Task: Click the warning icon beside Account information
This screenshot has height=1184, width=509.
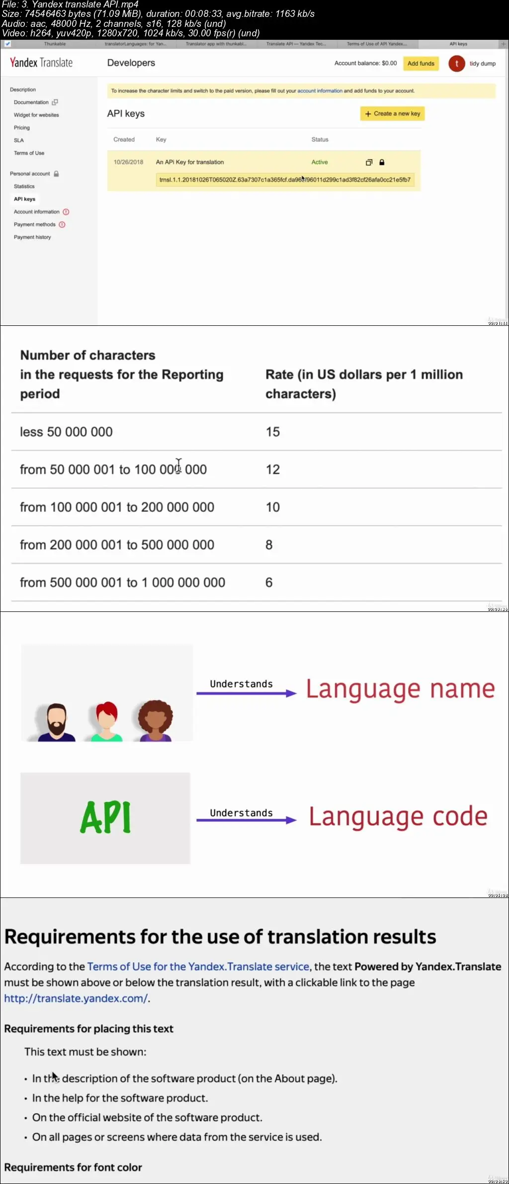Action: pos(66,212)
